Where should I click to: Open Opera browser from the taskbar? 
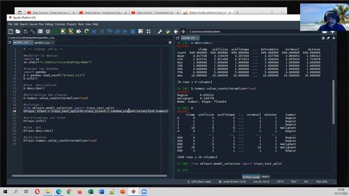tap(37, 192)
